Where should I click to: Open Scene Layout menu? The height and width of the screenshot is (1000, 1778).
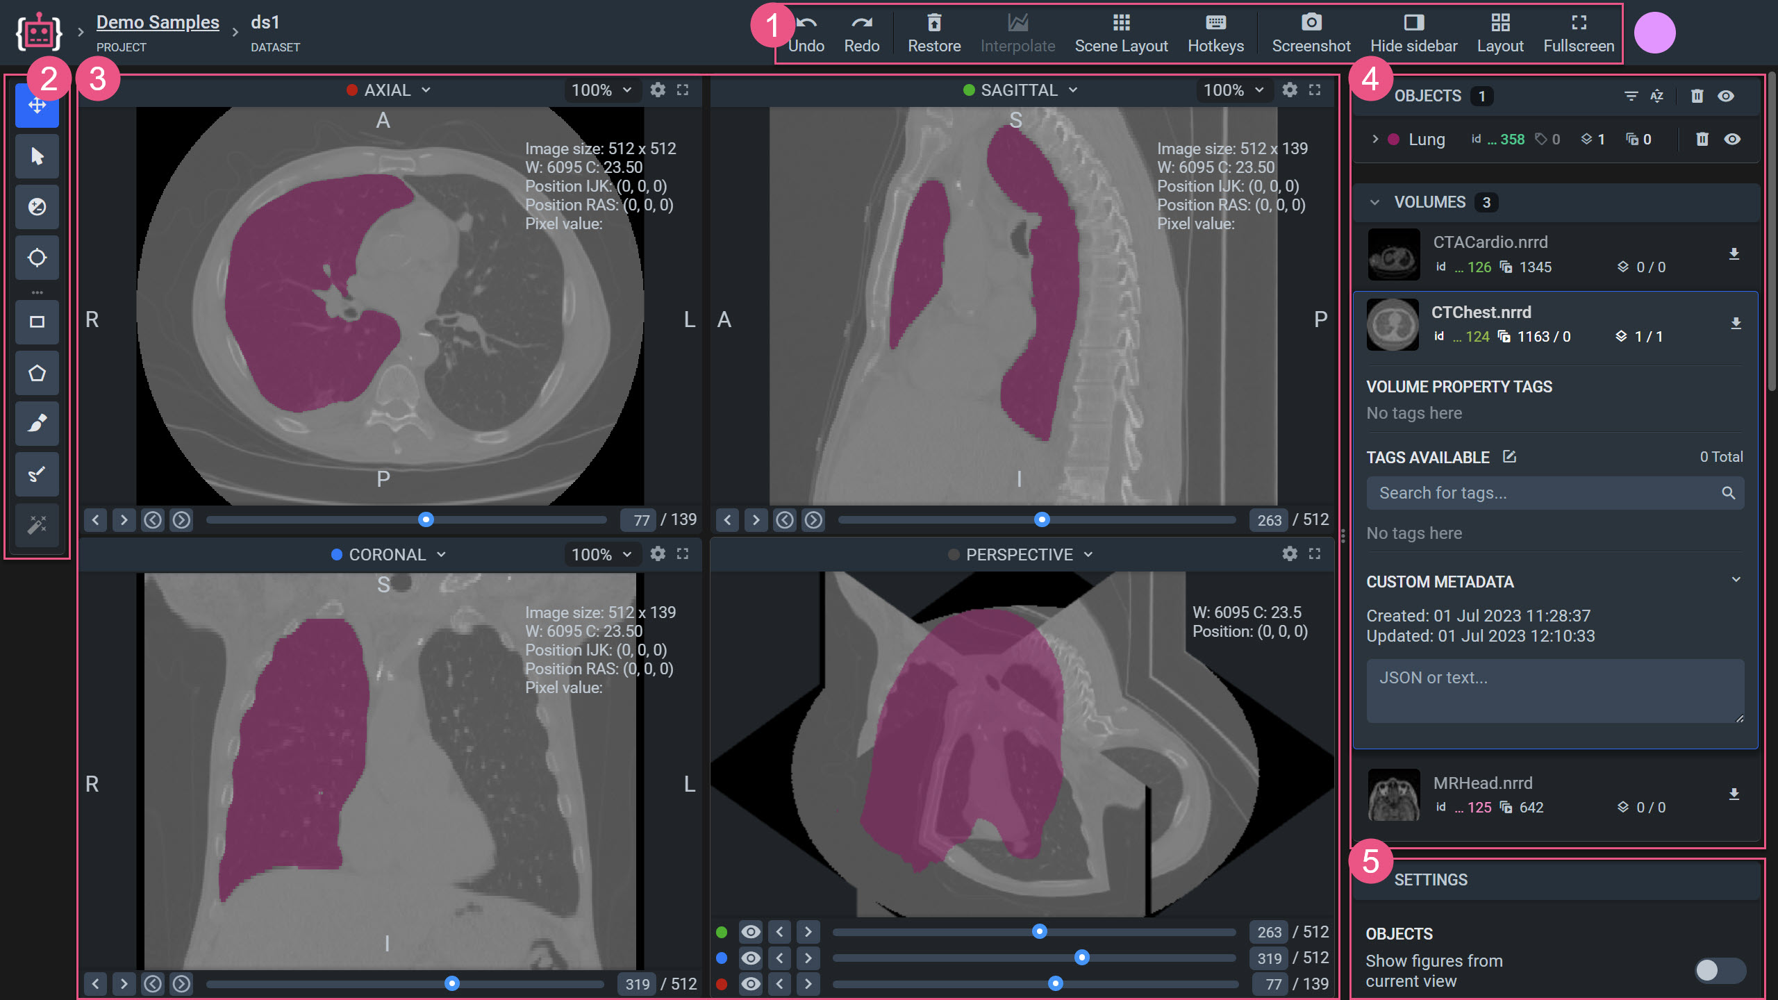[x=1121, y=33]
